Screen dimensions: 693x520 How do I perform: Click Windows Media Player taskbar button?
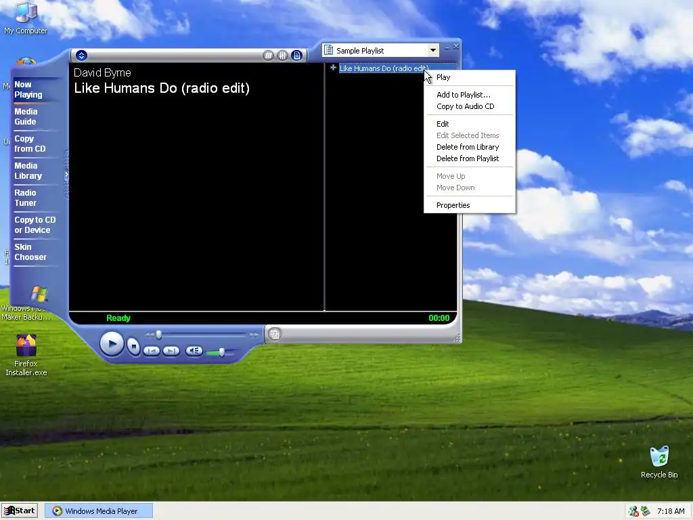[99, 511]
